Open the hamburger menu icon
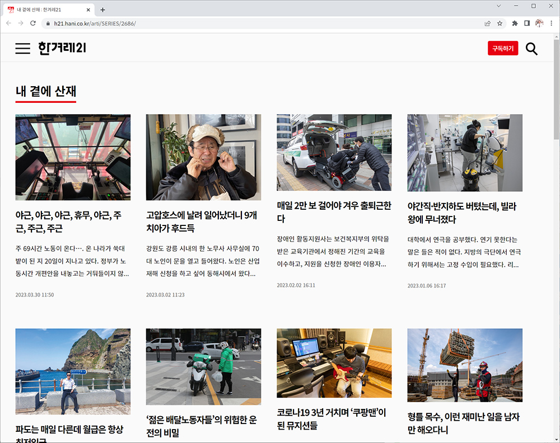The width and height of the screenshot is (560, 443). 22,49
